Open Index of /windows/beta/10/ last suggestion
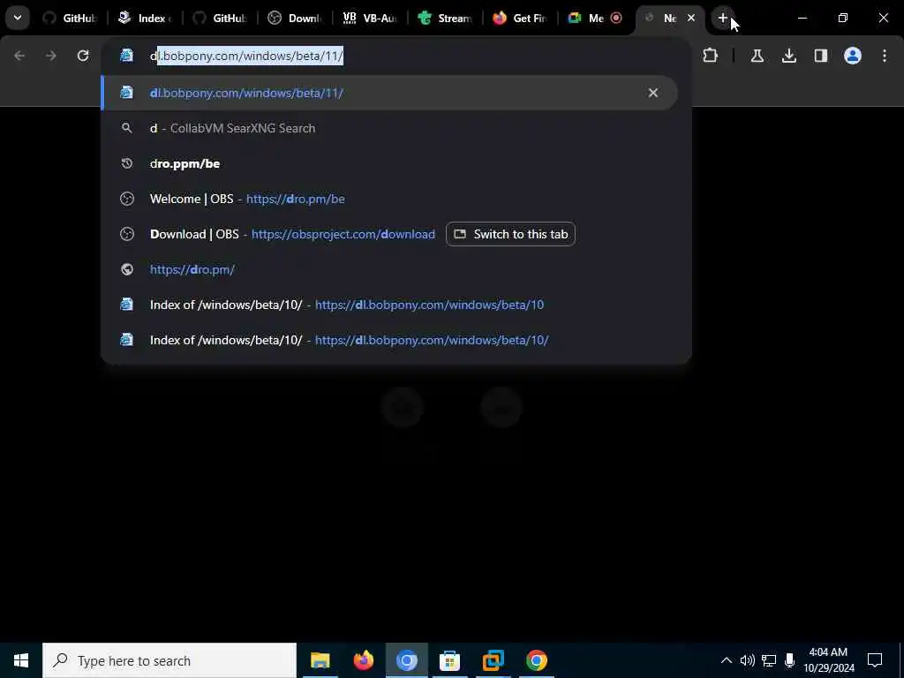 click(389, 340)
